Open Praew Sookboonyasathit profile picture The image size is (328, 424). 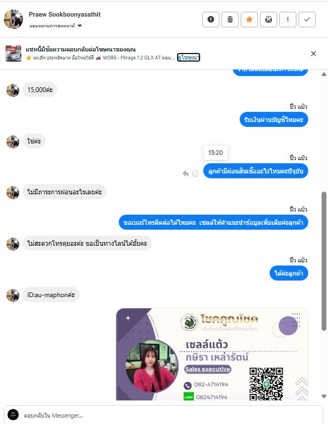click(13, 19)
